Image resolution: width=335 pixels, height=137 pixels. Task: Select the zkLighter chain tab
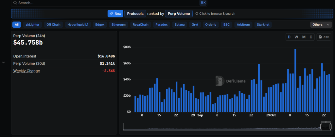point(32,25)
